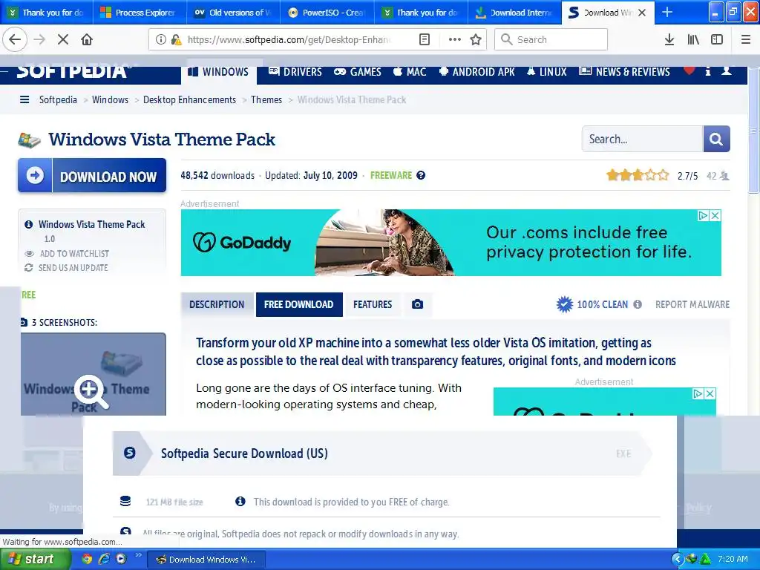Screen dimensions: 760x570
Task: Open ANDROID APK section in nav
Action: click(477, 72)
